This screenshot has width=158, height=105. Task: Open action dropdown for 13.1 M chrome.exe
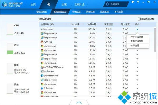(137, 51)
